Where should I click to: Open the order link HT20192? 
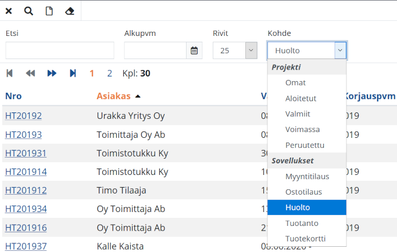point(23,115)
